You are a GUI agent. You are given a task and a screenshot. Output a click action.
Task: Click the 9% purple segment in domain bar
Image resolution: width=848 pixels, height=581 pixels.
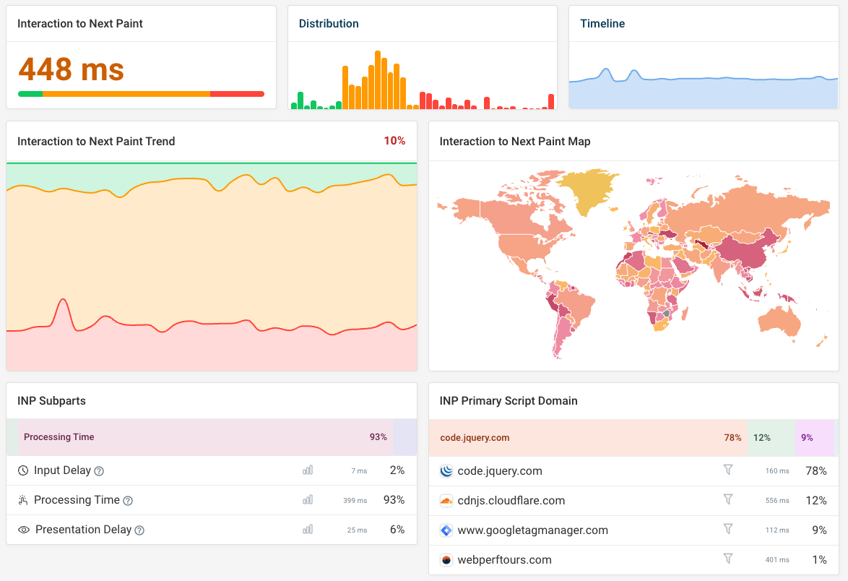(815, 438)
